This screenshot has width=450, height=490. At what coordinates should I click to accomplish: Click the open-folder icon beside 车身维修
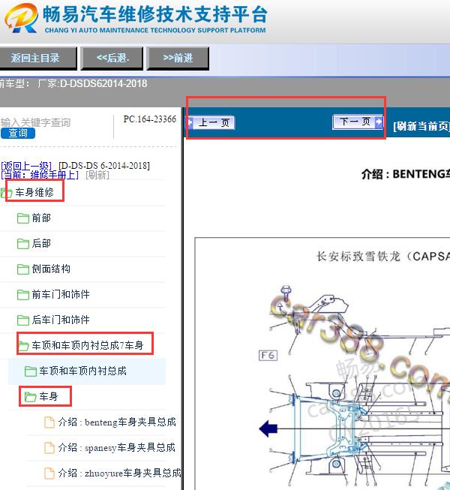(6, 193)
